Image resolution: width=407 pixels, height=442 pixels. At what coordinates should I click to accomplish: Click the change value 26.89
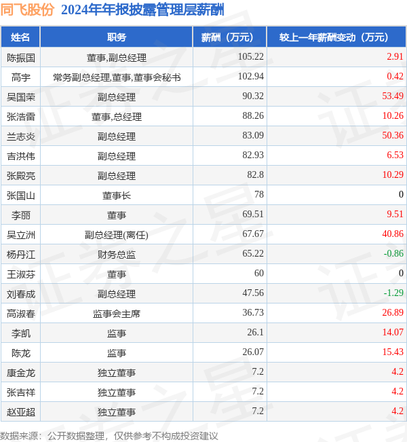(393, 312)
